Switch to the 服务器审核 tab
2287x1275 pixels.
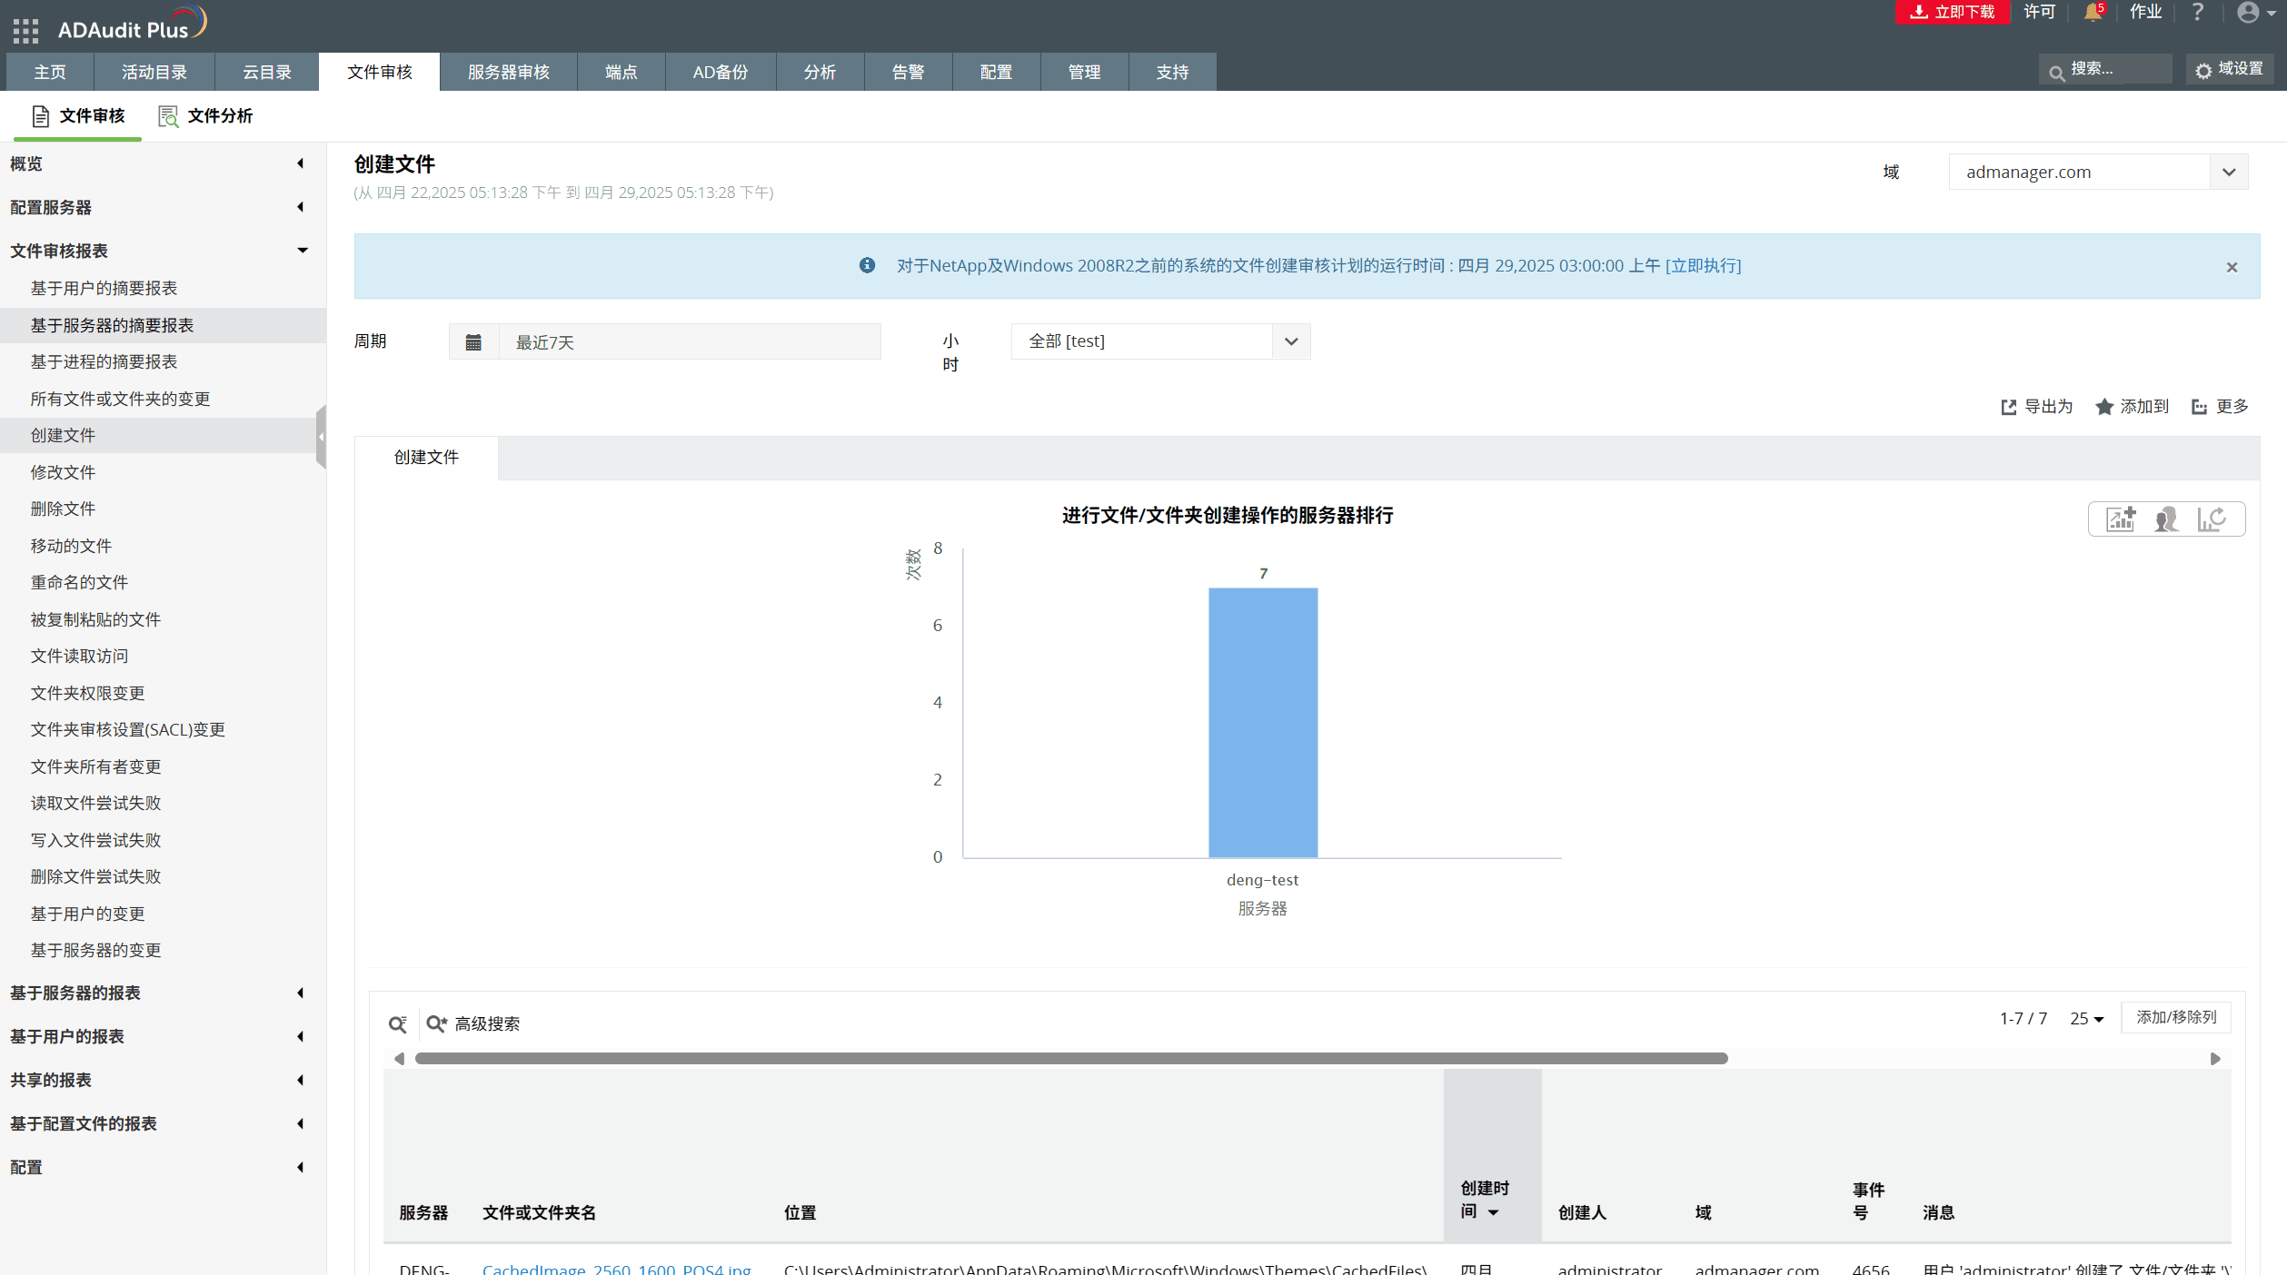click(508, 72)
